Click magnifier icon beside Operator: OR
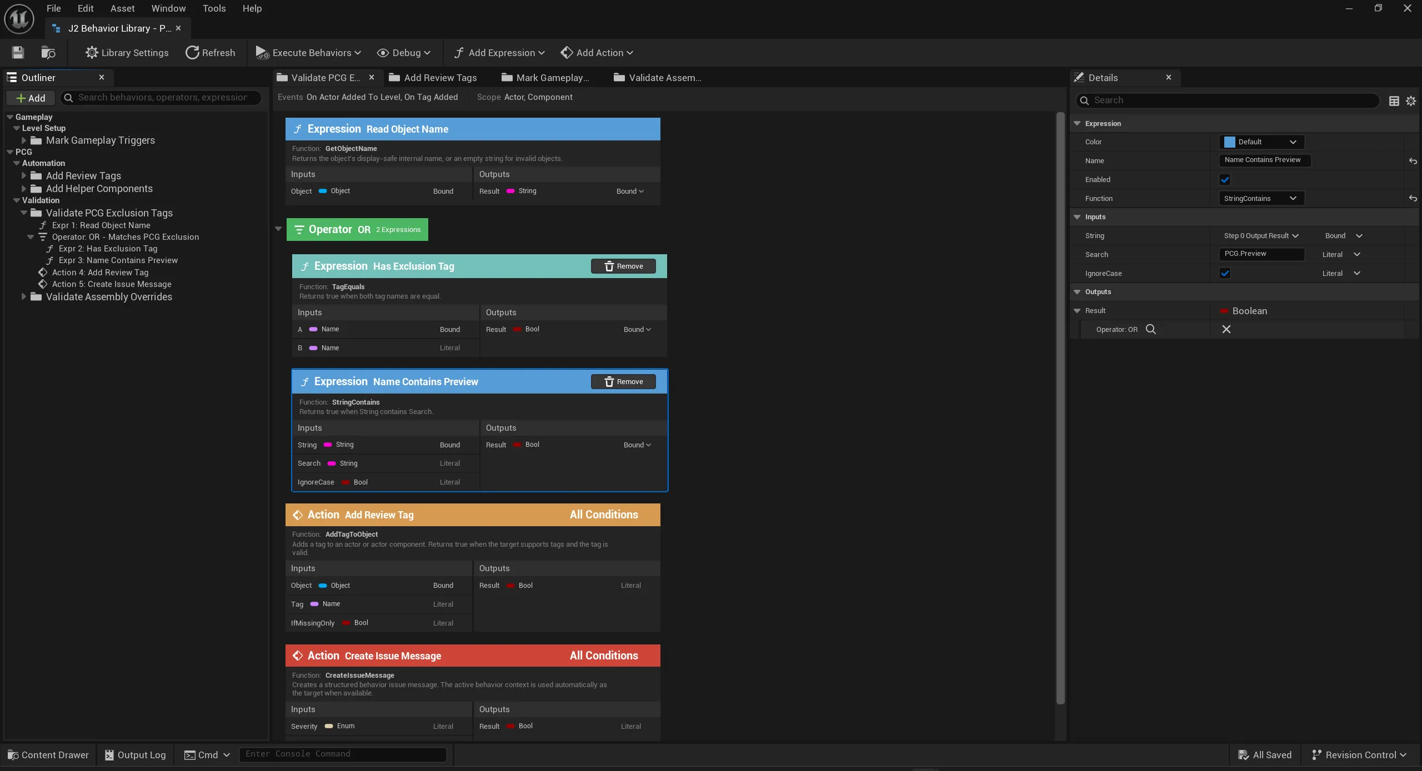The image size is (1422, 771). tap(1151, 329)
